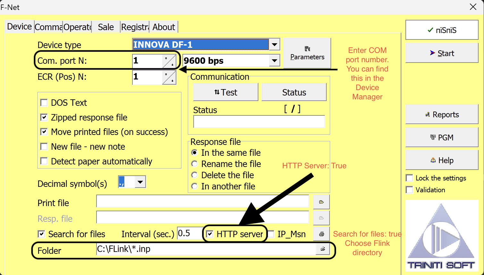Enable the DOS Text option

tap(44, 103)
